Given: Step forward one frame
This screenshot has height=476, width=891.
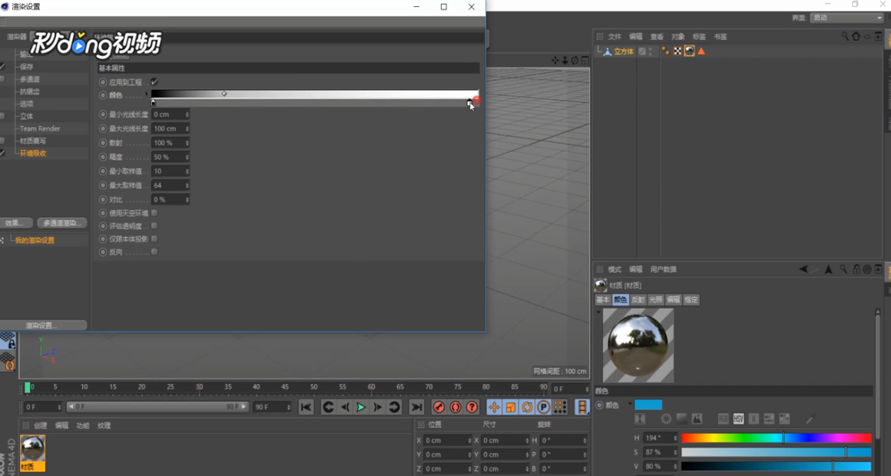Looking at the screenshot, I should 376,407.
